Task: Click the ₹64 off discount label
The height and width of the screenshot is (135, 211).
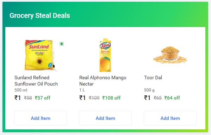Action: pyautogui.click(x=172, y=98)
